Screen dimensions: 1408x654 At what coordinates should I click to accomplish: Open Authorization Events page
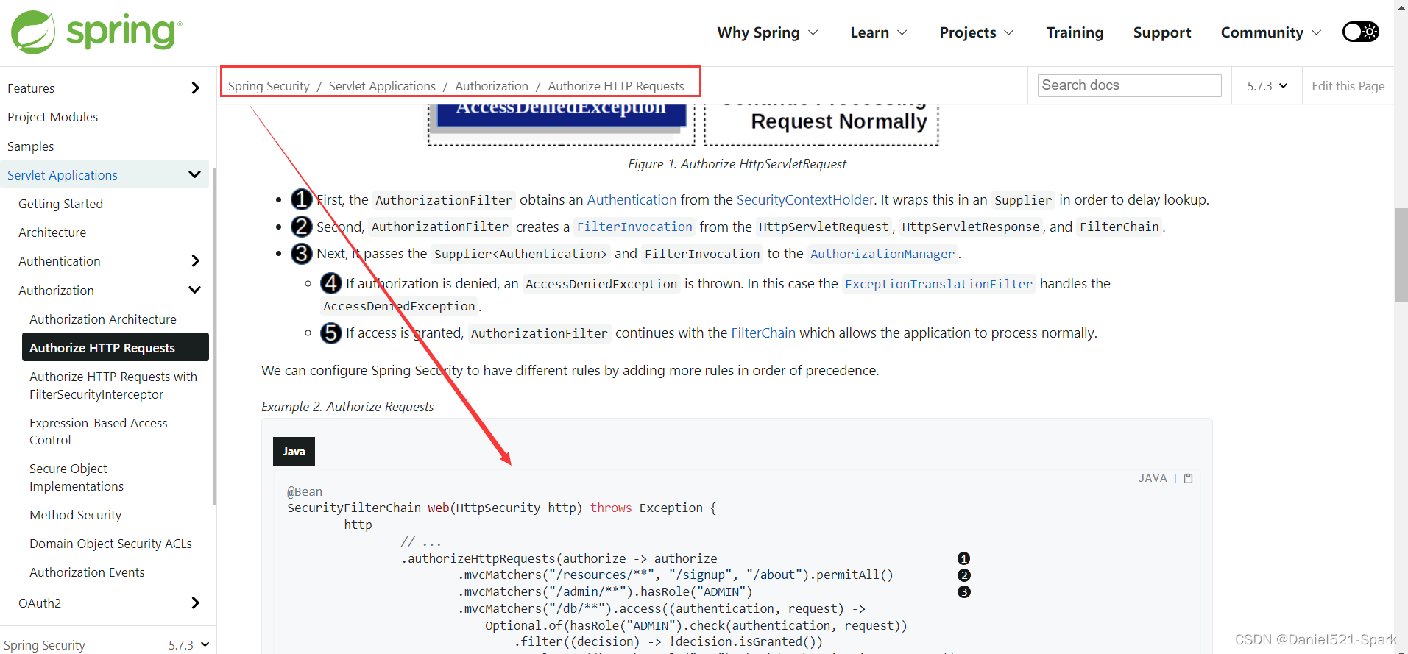pyautogui.click(x=87, y=572)
